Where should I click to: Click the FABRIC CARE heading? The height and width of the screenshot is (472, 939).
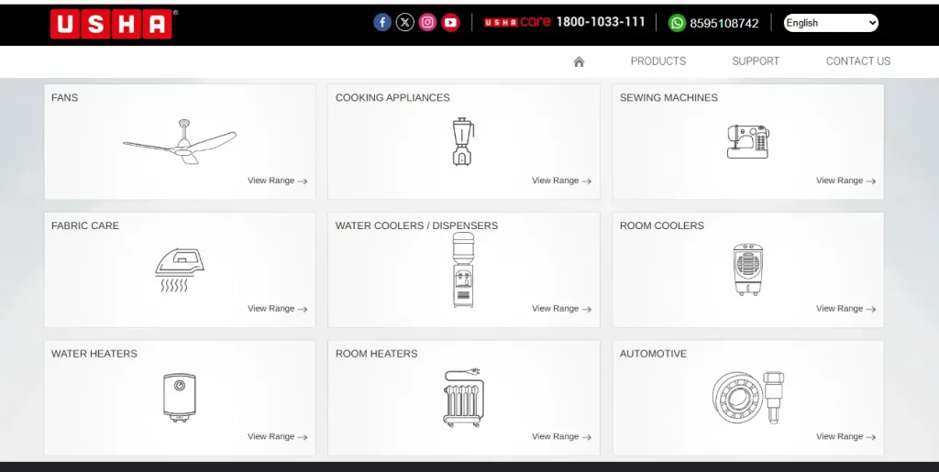(85, 225)
